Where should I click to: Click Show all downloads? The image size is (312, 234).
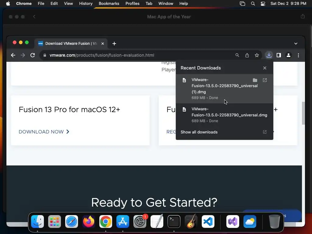(x=199, y=132)
